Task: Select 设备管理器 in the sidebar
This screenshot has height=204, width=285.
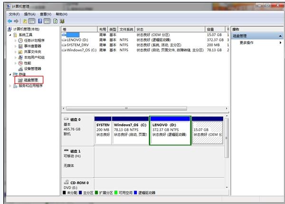Action: (32, 68)
